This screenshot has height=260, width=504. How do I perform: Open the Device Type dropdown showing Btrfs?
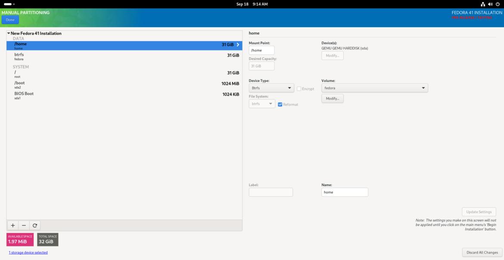[x=271, y=88]
